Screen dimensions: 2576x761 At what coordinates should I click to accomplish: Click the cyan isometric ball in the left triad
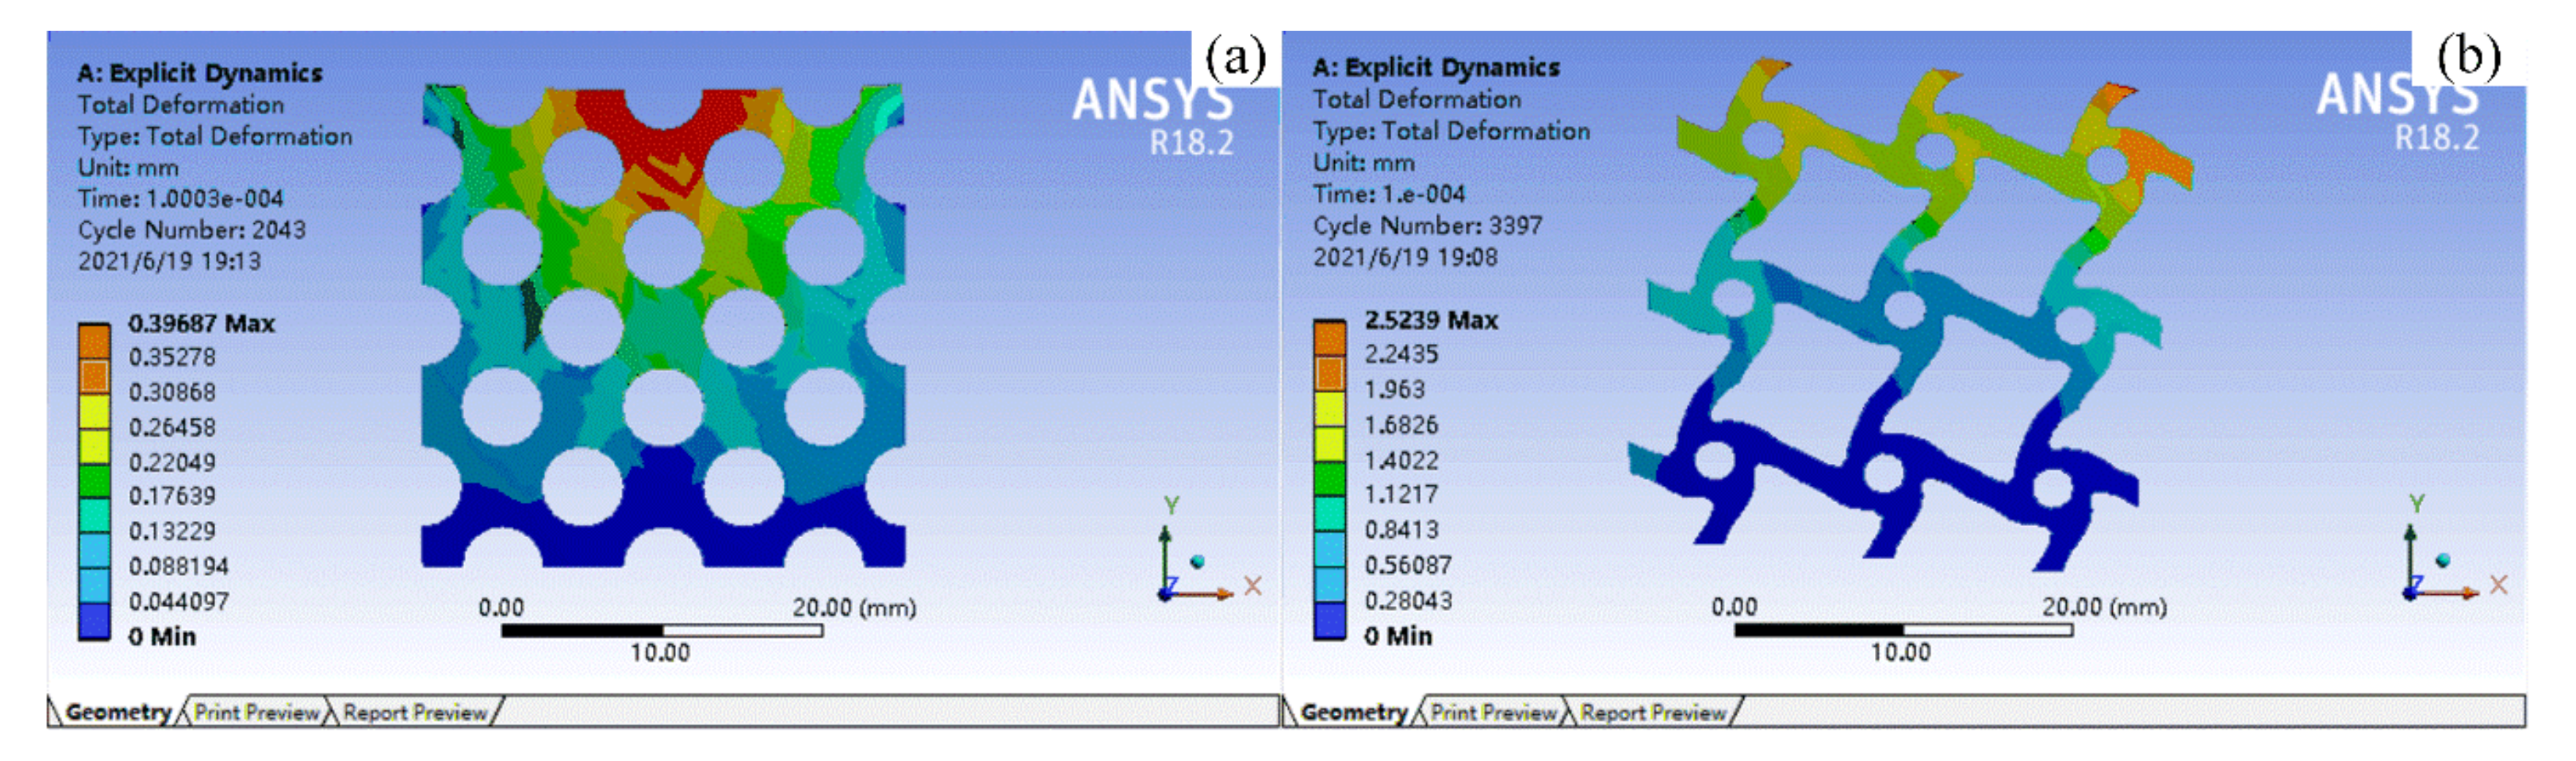pyautogui.click(x=1197, y=561)
